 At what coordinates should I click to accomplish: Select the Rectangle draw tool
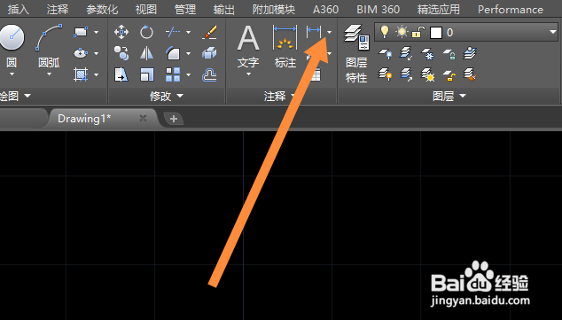(81, 32)
